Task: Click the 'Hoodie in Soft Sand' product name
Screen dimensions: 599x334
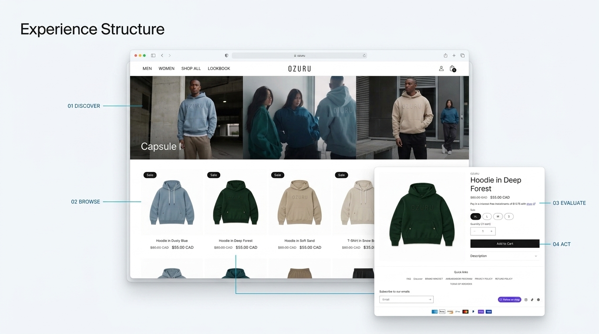Action: pyautogui.click(x=299, y=240)
